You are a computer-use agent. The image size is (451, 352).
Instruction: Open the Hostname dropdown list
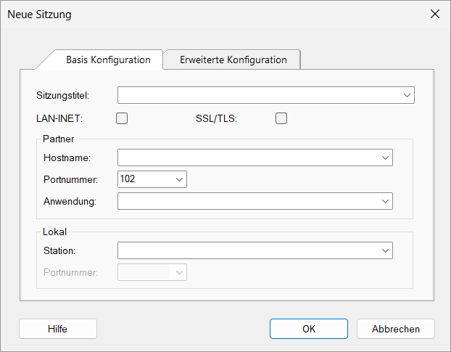(x=385, y=157)
